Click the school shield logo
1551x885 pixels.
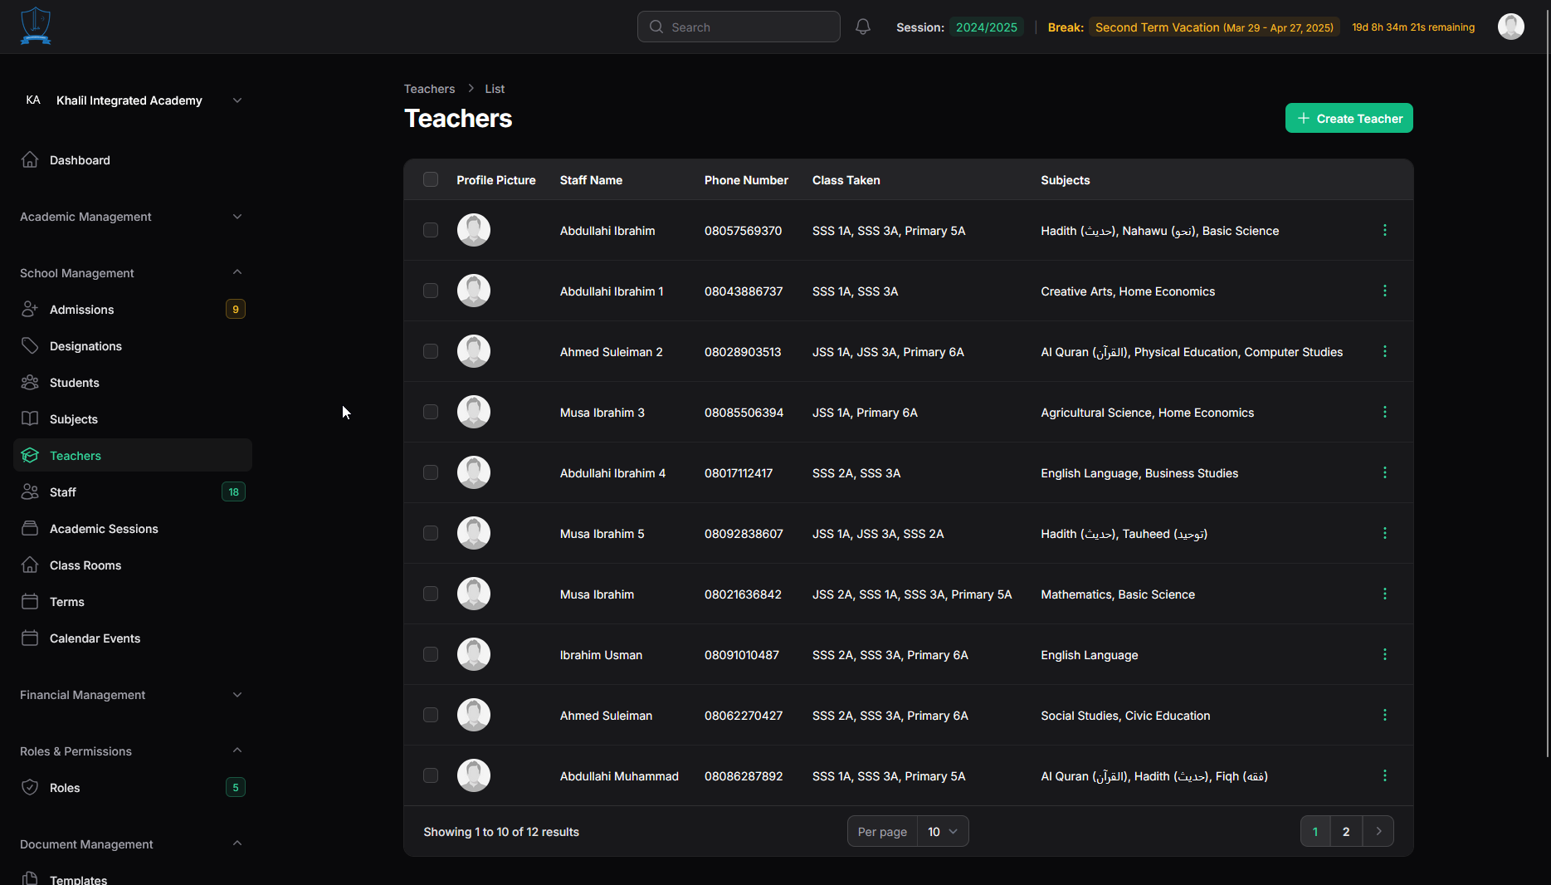(36, 26)
